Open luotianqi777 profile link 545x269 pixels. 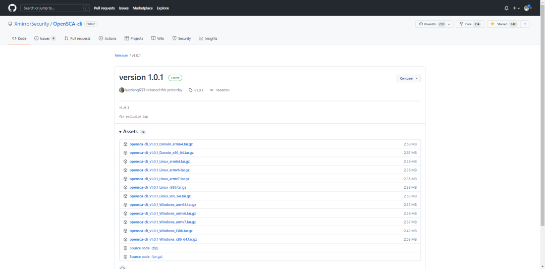pos(136,90)
